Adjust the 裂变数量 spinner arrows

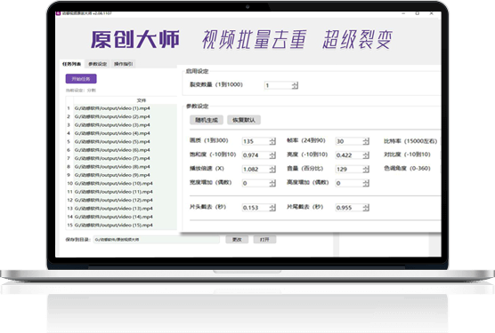point(295,85)
